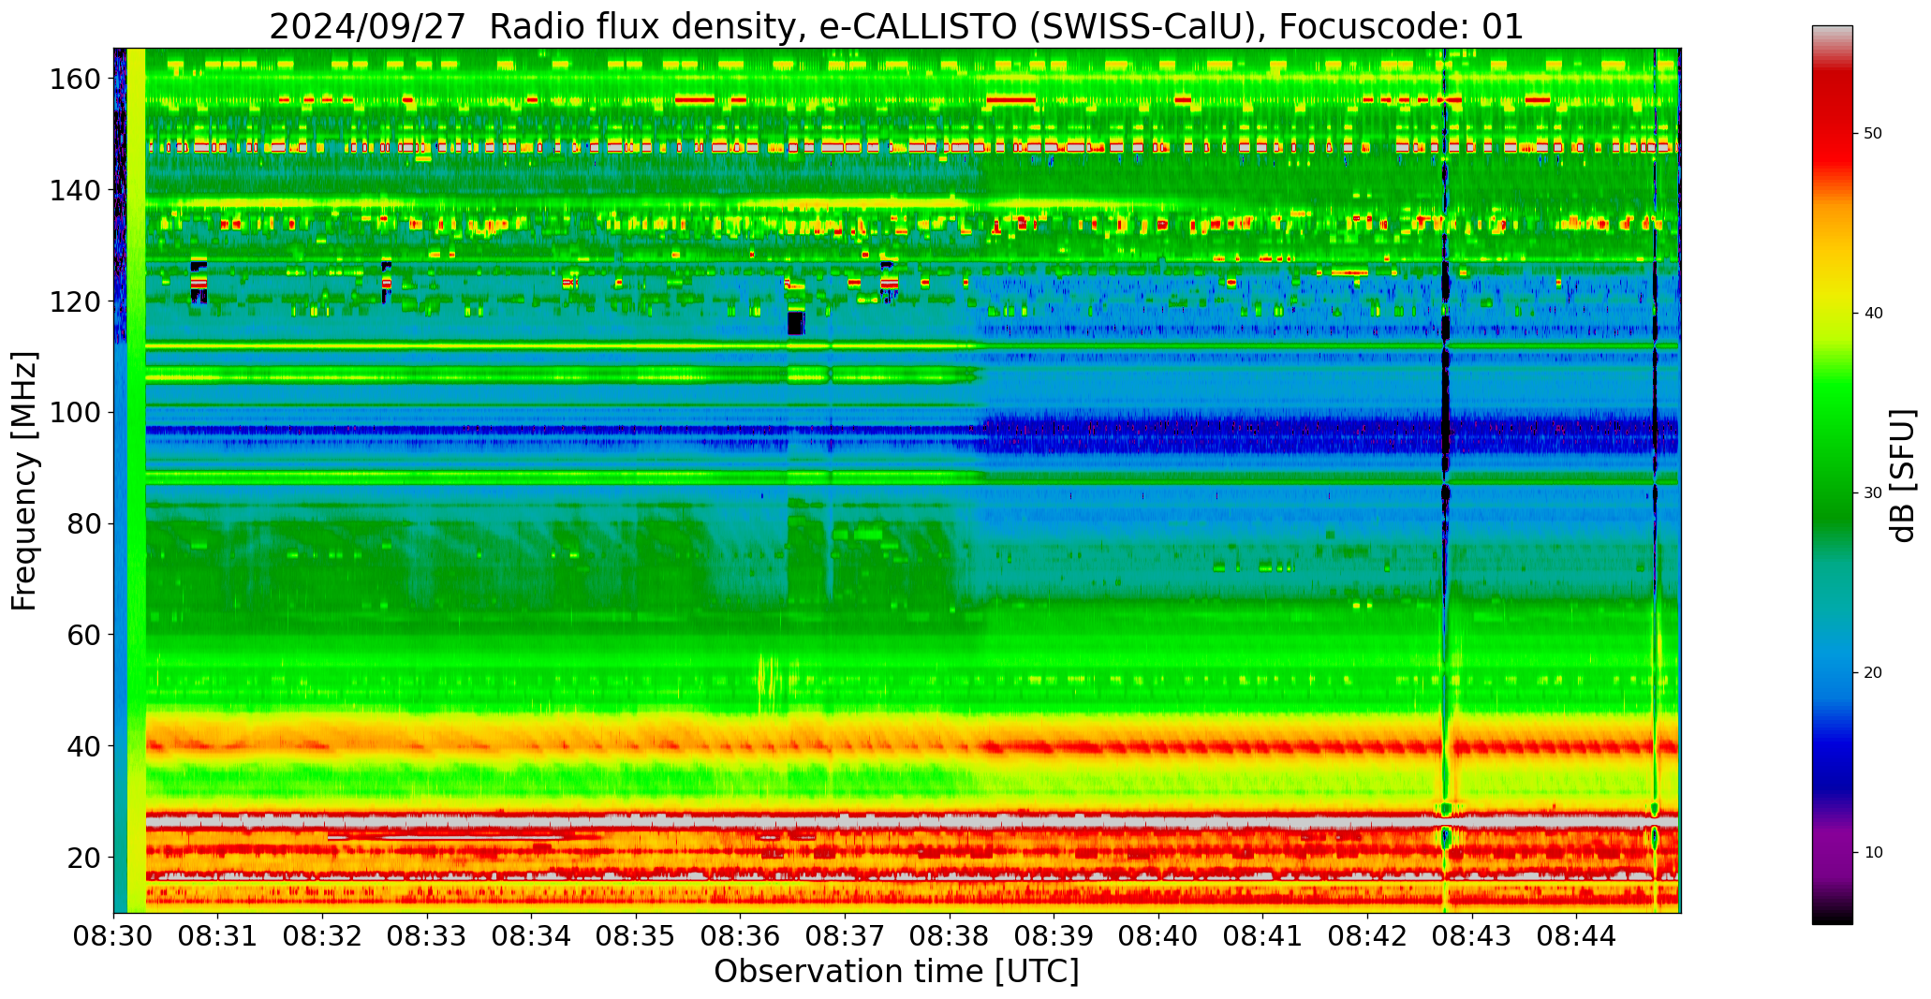Click the black dropout patch near 08:36:30

point(795,323)
